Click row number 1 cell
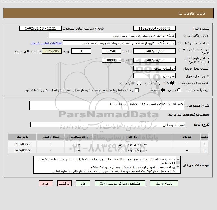 (x=205, y=144)
